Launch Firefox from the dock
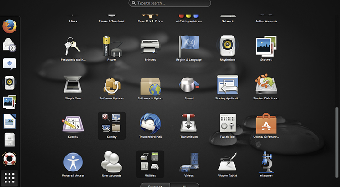This screenshot has height=187, width=340. 10,27
